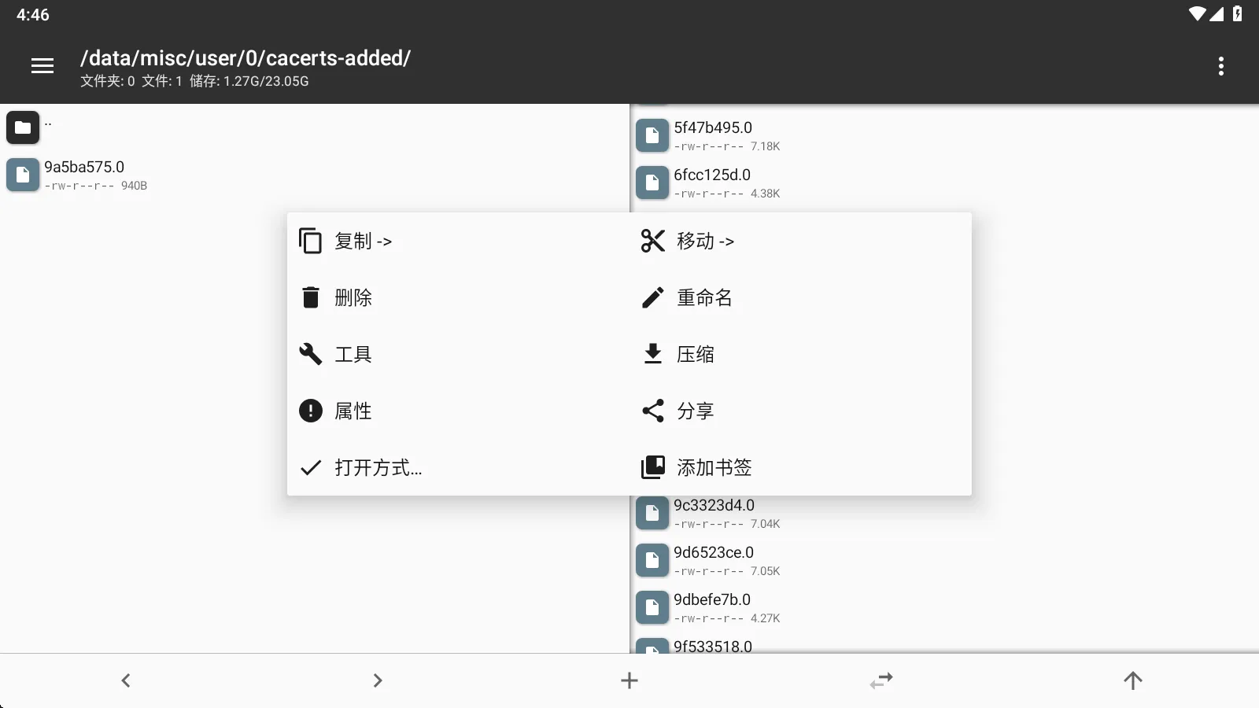Select file 9a5ba575.0 in left pane
1259x708 pixels.
point(84,175)
